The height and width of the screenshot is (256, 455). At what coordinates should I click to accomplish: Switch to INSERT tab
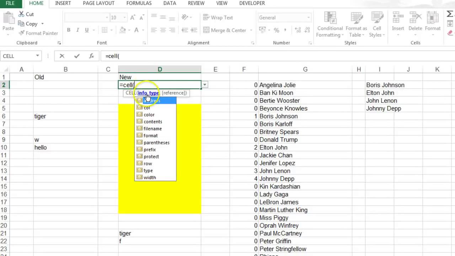tap(63, 3)
